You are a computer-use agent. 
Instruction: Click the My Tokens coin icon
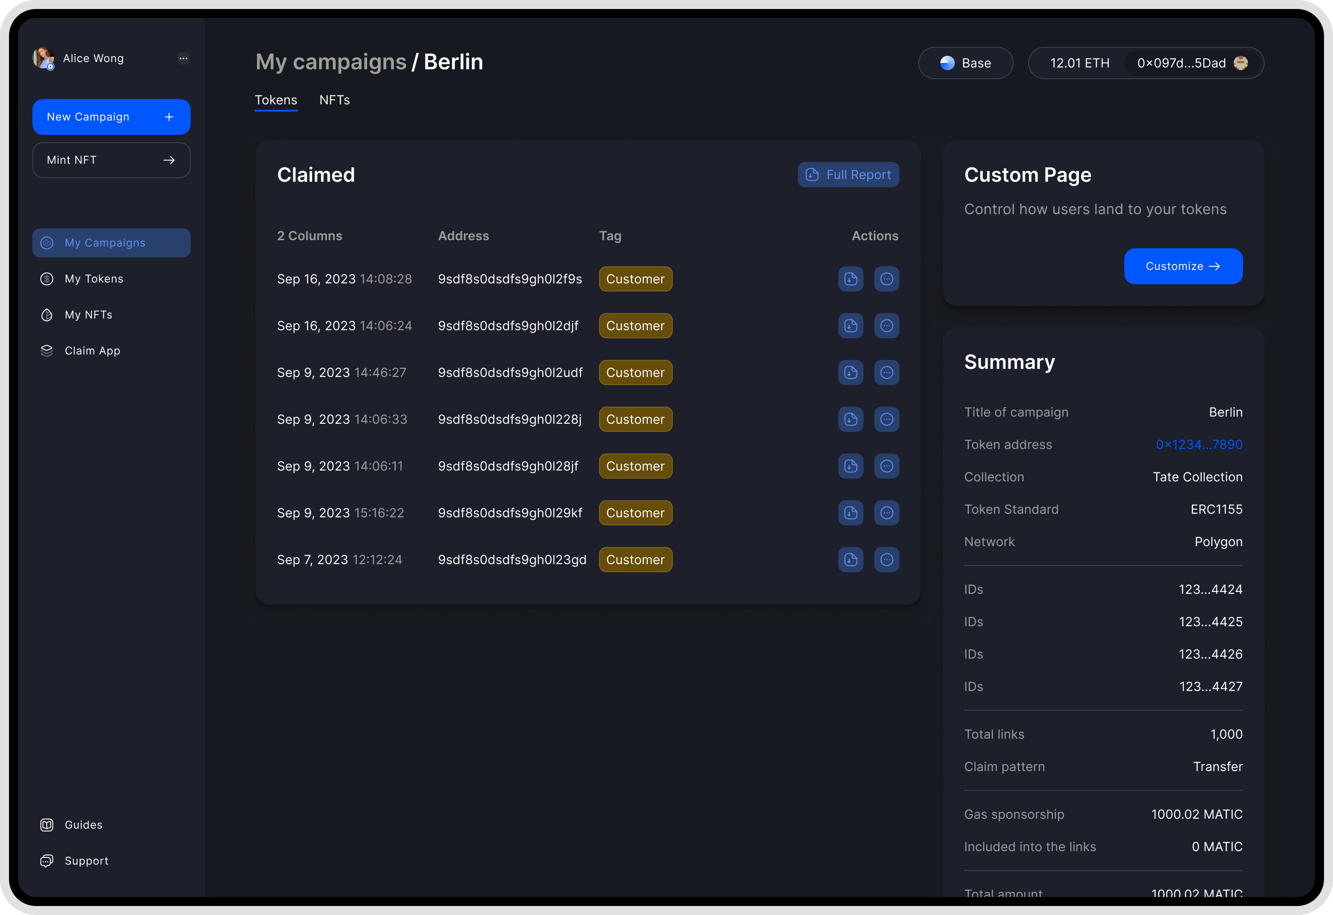tap(47, 279)
